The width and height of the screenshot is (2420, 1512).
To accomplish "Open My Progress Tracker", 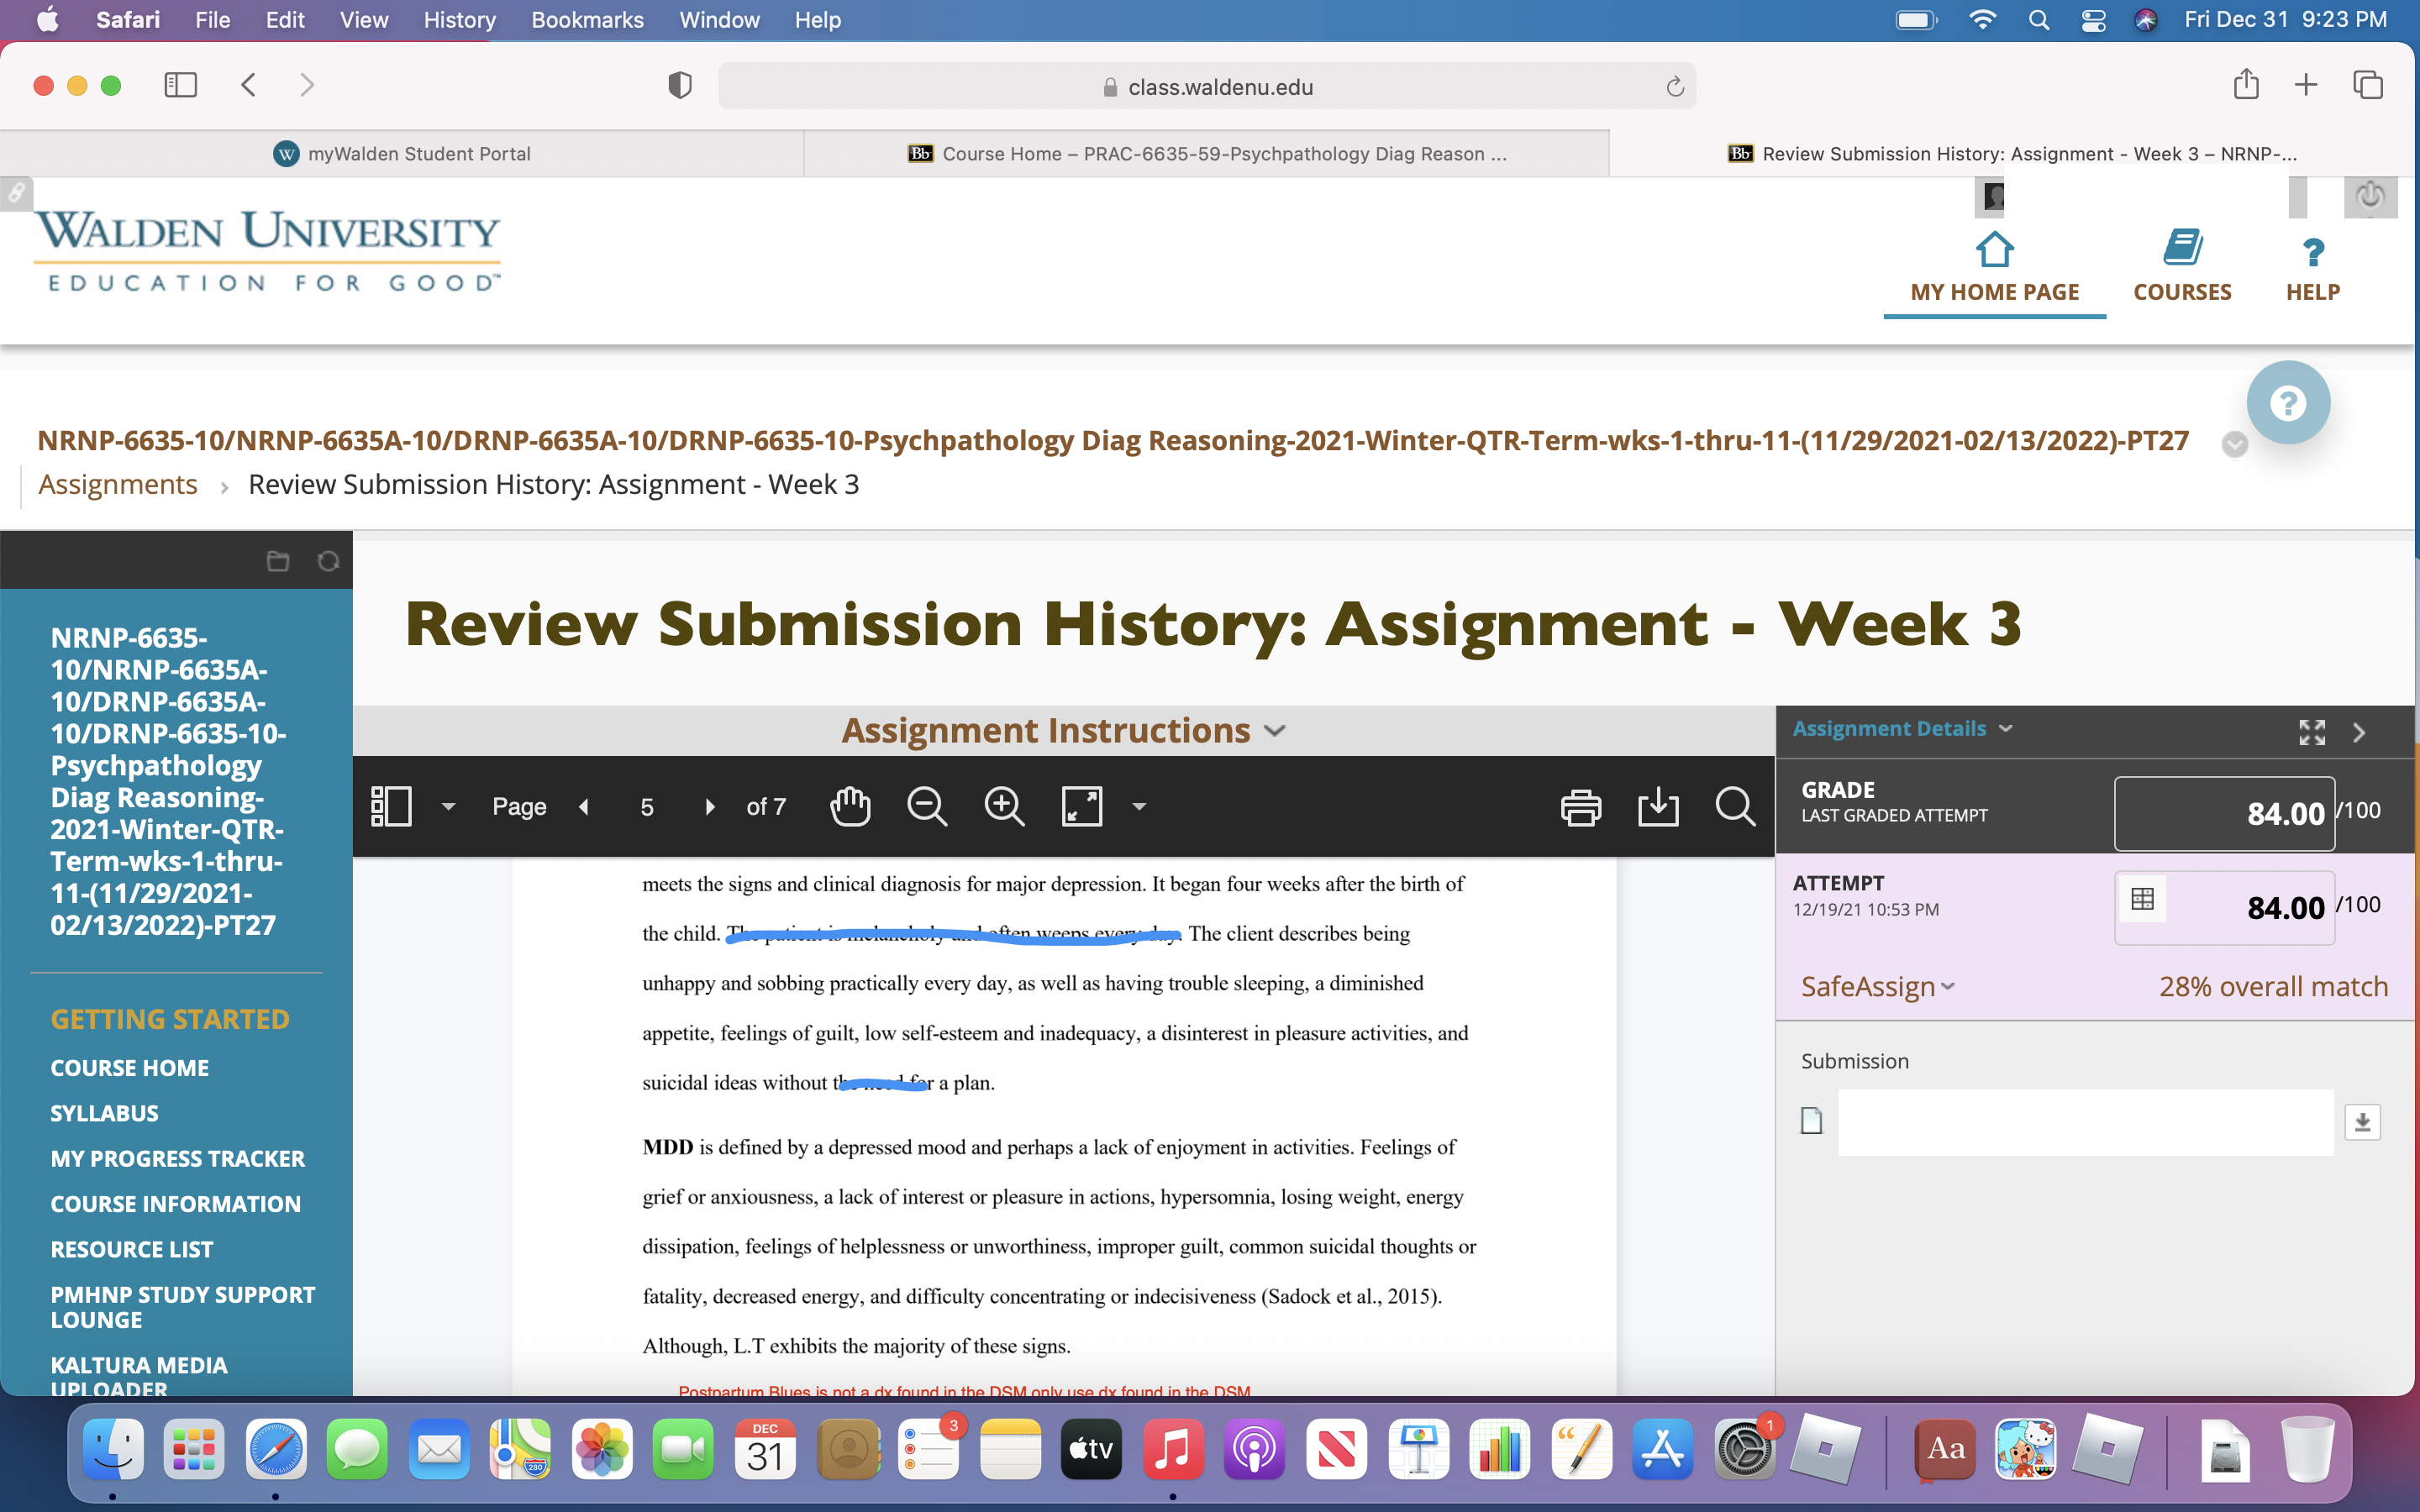I will click(177, 1158).
